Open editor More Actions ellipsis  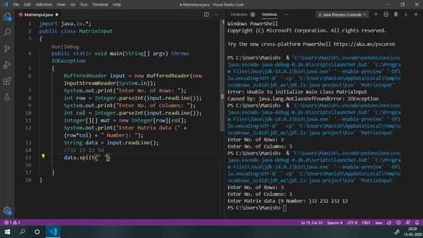click(x=216, y=15)
